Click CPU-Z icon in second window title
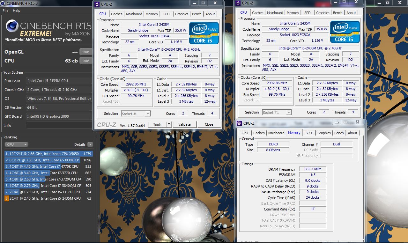The width and height of the screenshot is (408, 243). [238, 3]
